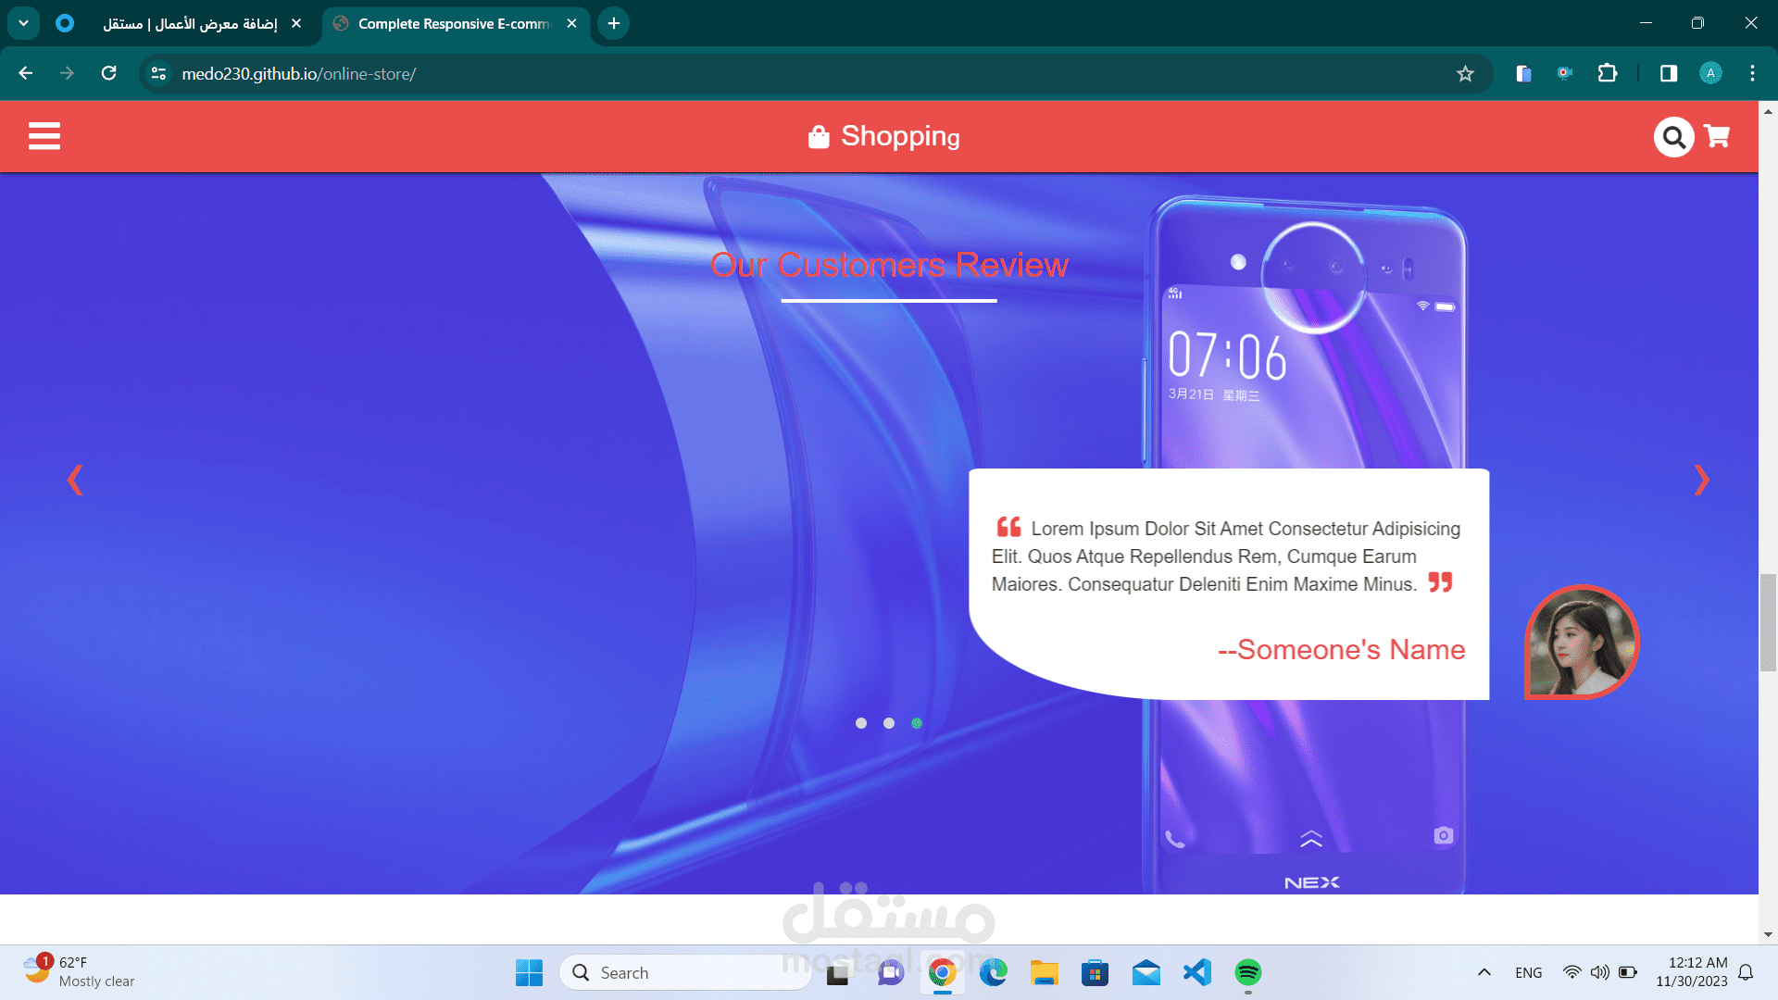Select the Complete Responsive E-comm tab
The width and height of the screenshot is (1778, 1000).
[x=456, y=24]
